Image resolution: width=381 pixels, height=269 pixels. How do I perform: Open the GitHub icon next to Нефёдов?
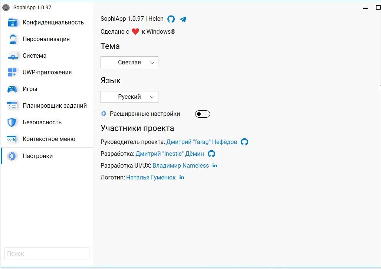(x=244, y=142)
